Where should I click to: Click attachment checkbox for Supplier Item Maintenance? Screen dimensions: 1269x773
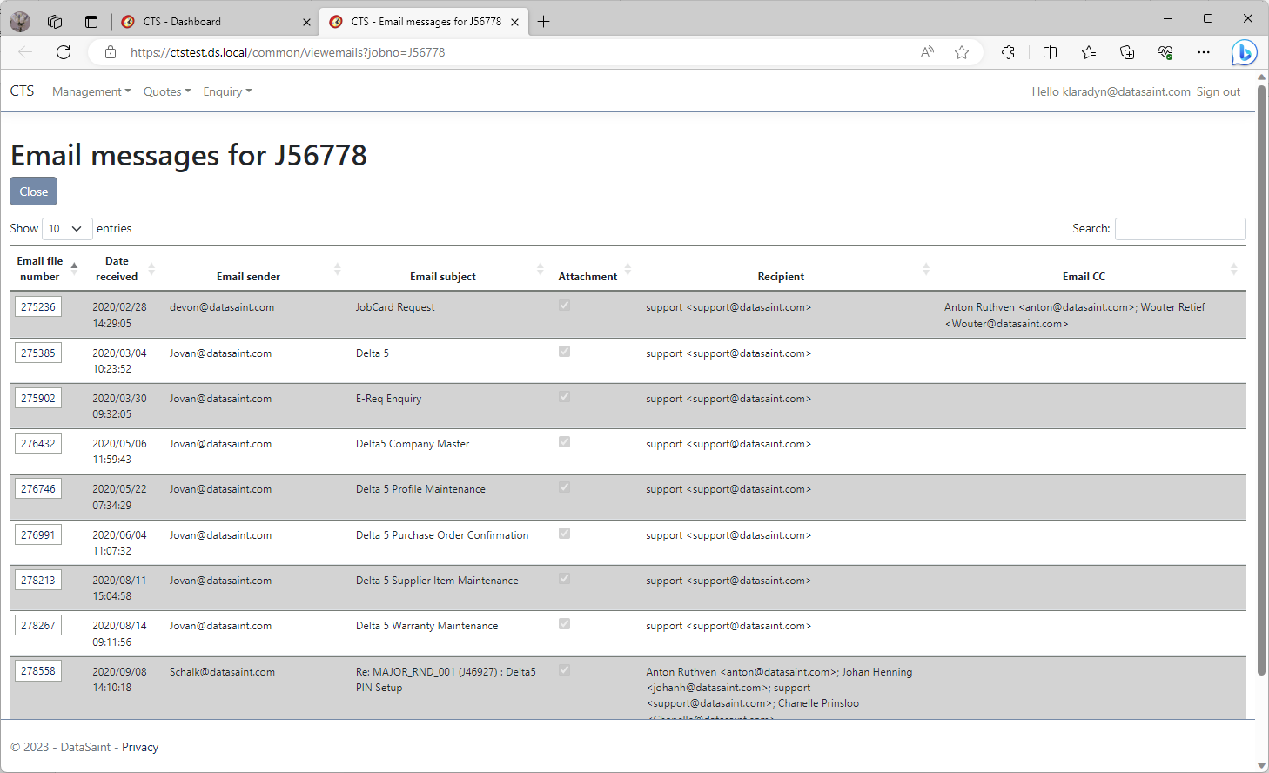(564, 579)
